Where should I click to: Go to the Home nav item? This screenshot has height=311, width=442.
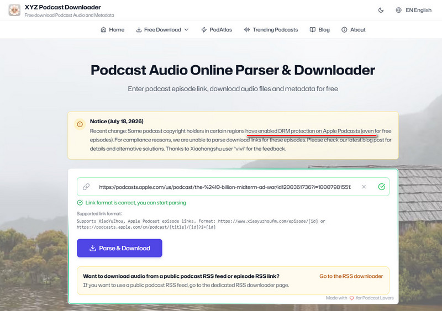point(113,30)
